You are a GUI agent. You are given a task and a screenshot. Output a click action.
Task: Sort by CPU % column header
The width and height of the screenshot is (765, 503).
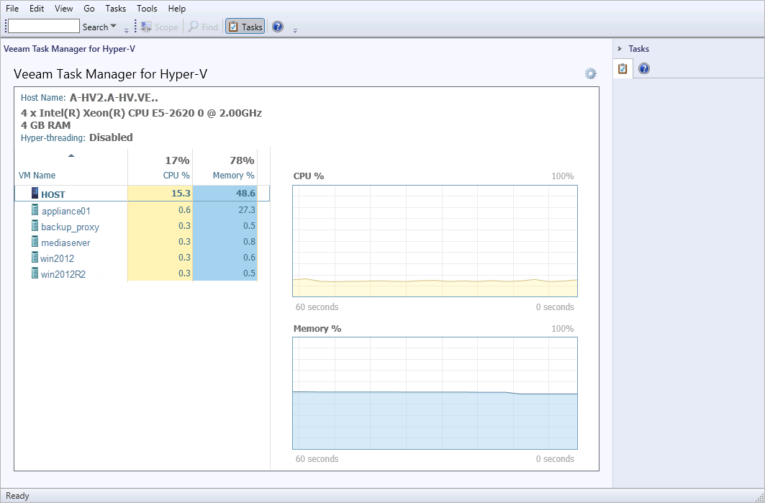[x=176, y=175]
